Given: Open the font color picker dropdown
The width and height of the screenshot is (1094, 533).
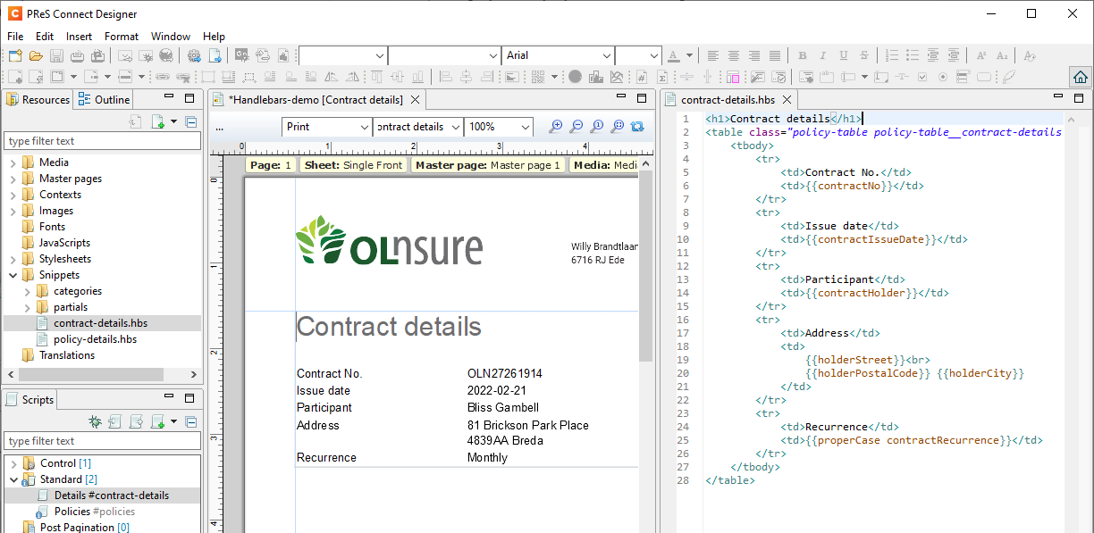Looking at the screenshot, I should [689, 55].
